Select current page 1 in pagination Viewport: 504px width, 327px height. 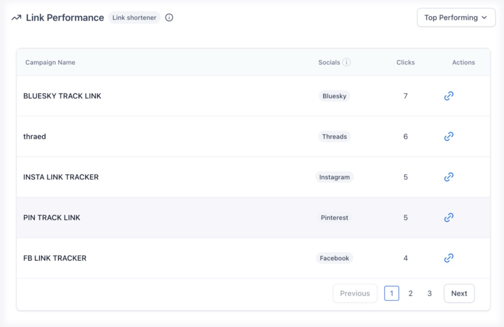[391, 293]
